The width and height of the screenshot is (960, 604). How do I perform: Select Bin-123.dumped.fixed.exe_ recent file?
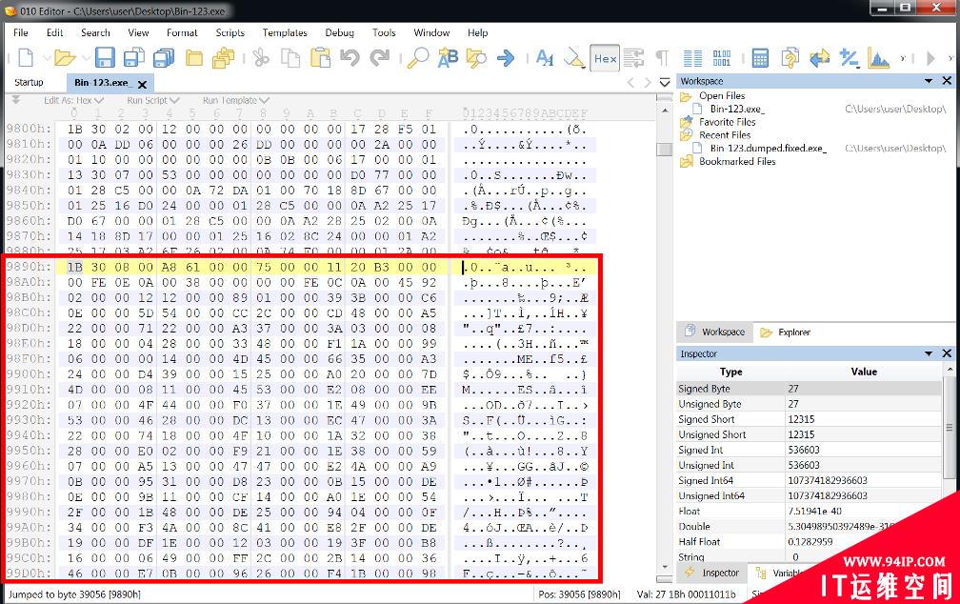[768, 149]
